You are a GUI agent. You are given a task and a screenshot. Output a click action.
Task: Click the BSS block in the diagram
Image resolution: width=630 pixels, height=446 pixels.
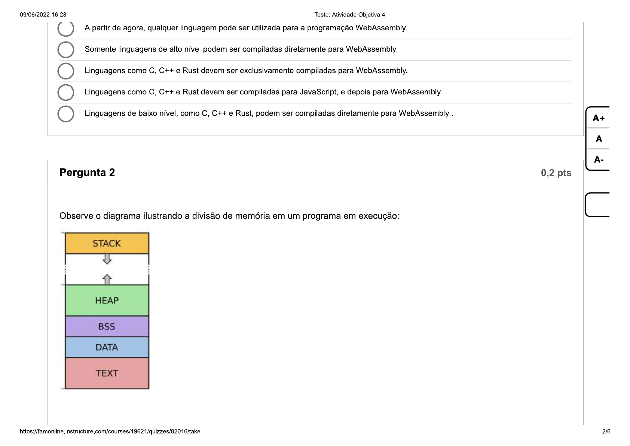(x=107, y=327)
